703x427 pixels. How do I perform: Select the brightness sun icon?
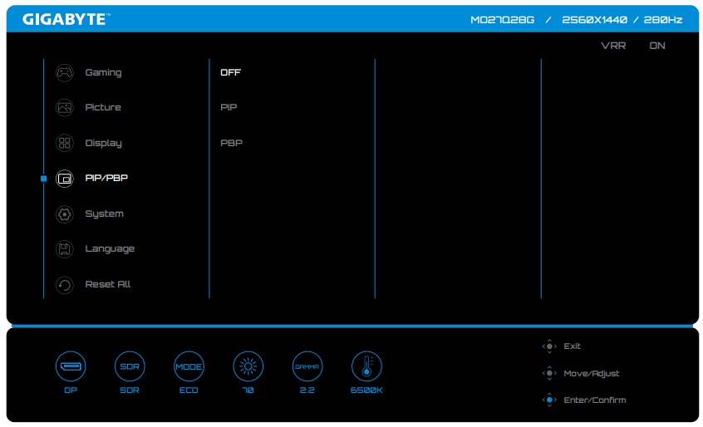point(247,366)
